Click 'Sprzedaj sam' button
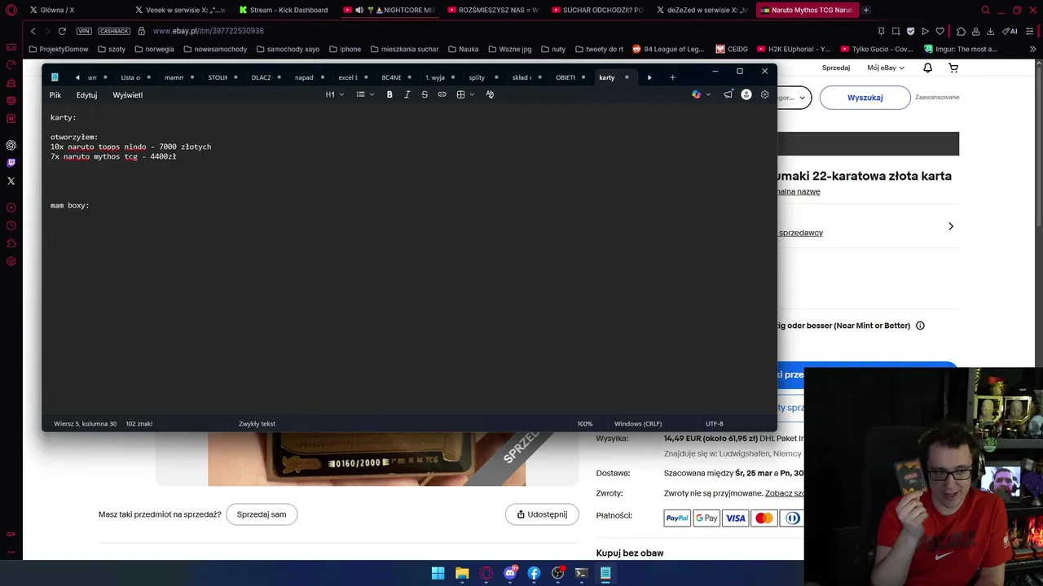 click(262, 514)
